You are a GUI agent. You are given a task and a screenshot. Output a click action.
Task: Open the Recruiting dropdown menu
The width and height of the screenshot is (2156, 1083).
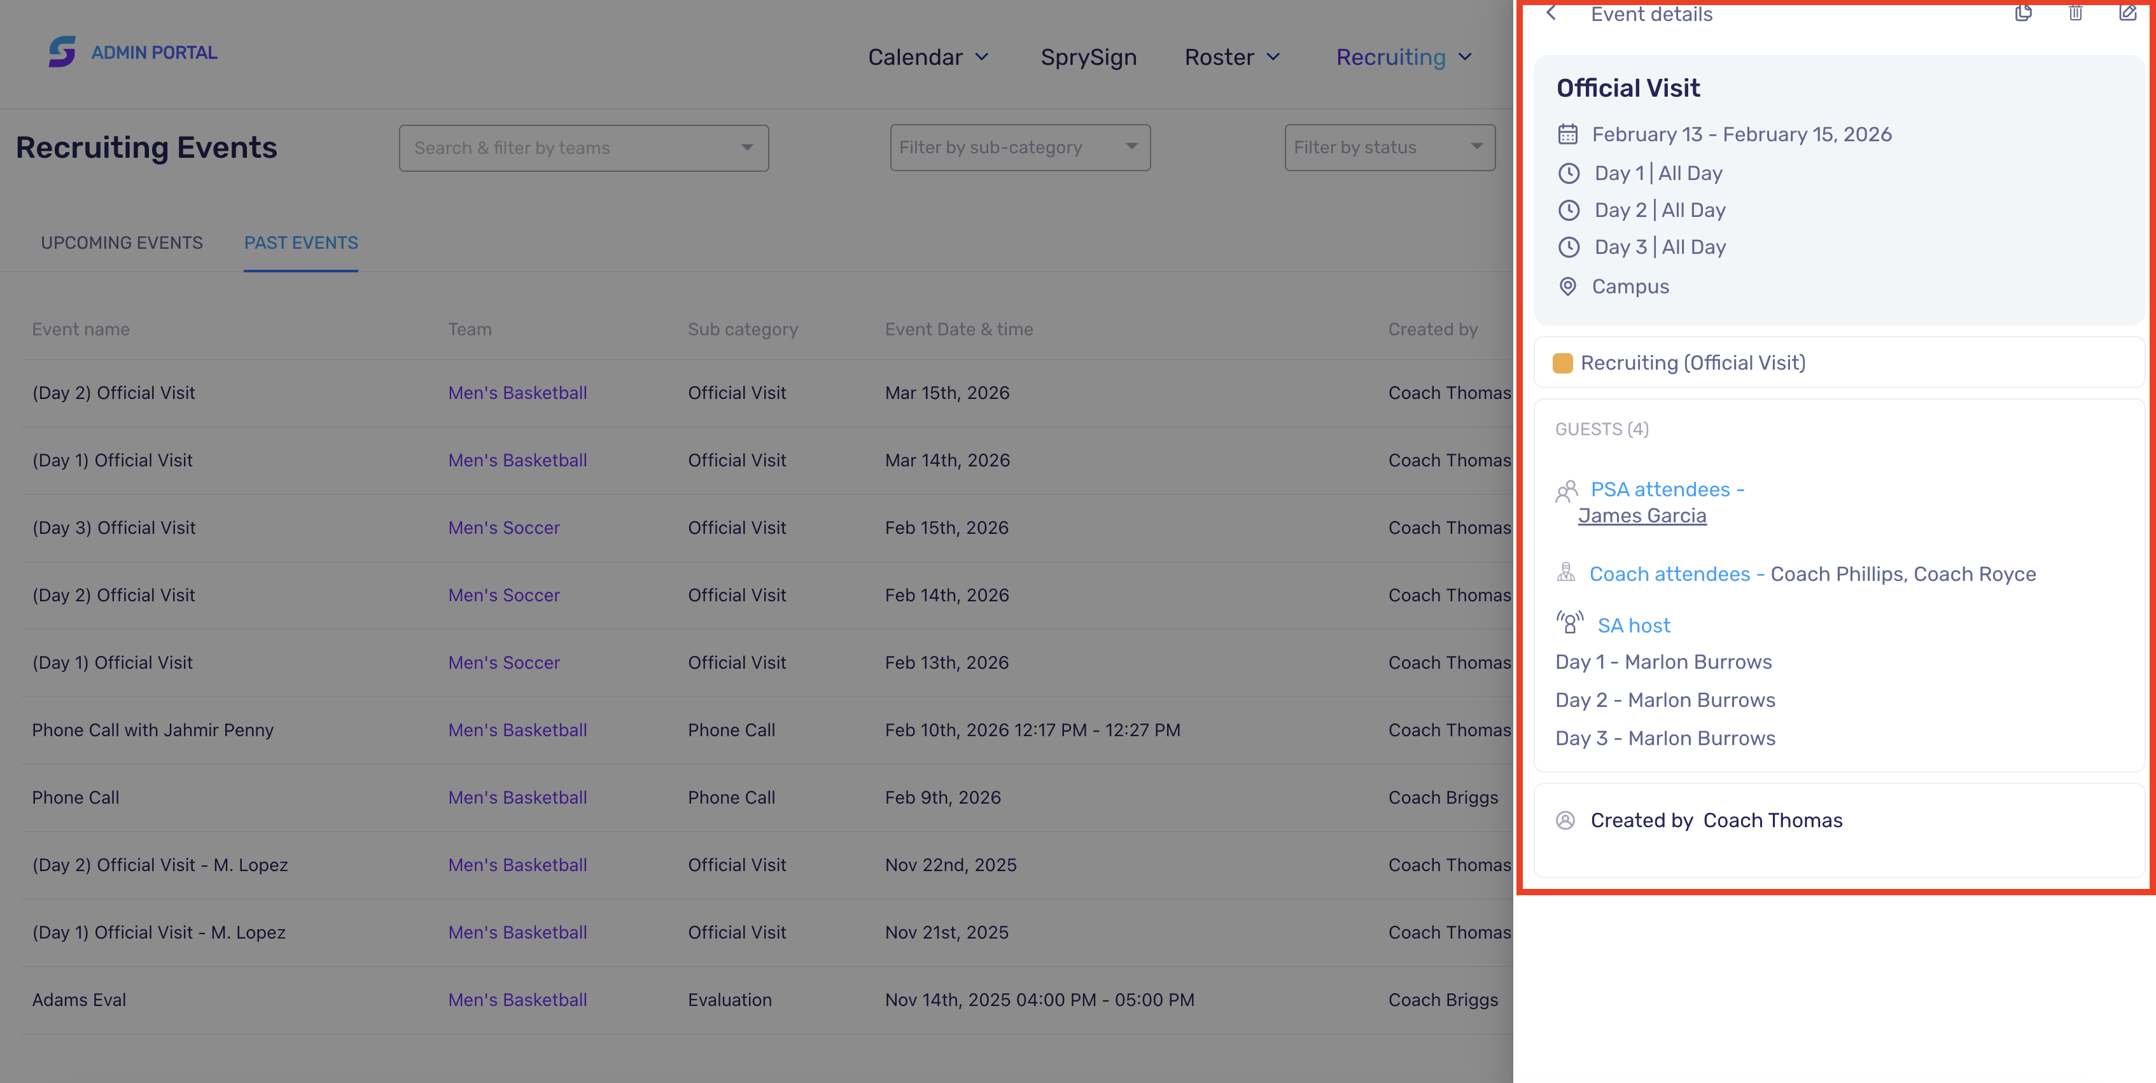pos(1404,57)
